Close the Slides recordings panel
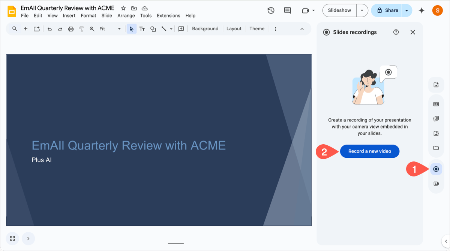This screenshot has width=450, height=251. [413, 32]
